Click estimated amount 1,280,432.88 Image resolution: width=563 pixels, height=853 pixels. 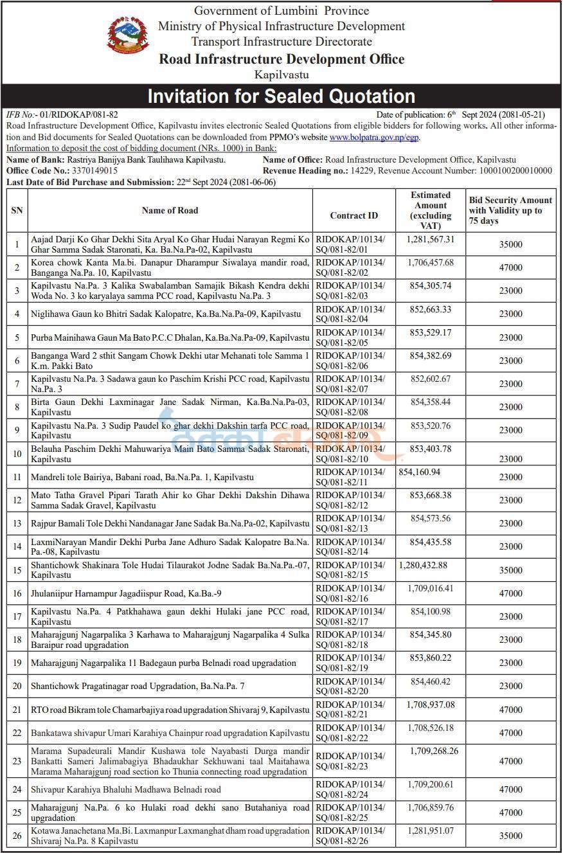click(423, 564)
